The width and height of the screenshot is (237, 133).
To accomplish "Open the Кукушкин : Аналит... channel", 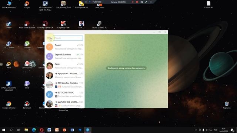I will coord(65,75).
